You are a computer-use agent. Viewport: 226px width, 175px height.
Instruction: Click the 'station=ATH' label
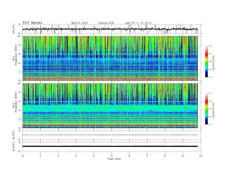point(106,23)
